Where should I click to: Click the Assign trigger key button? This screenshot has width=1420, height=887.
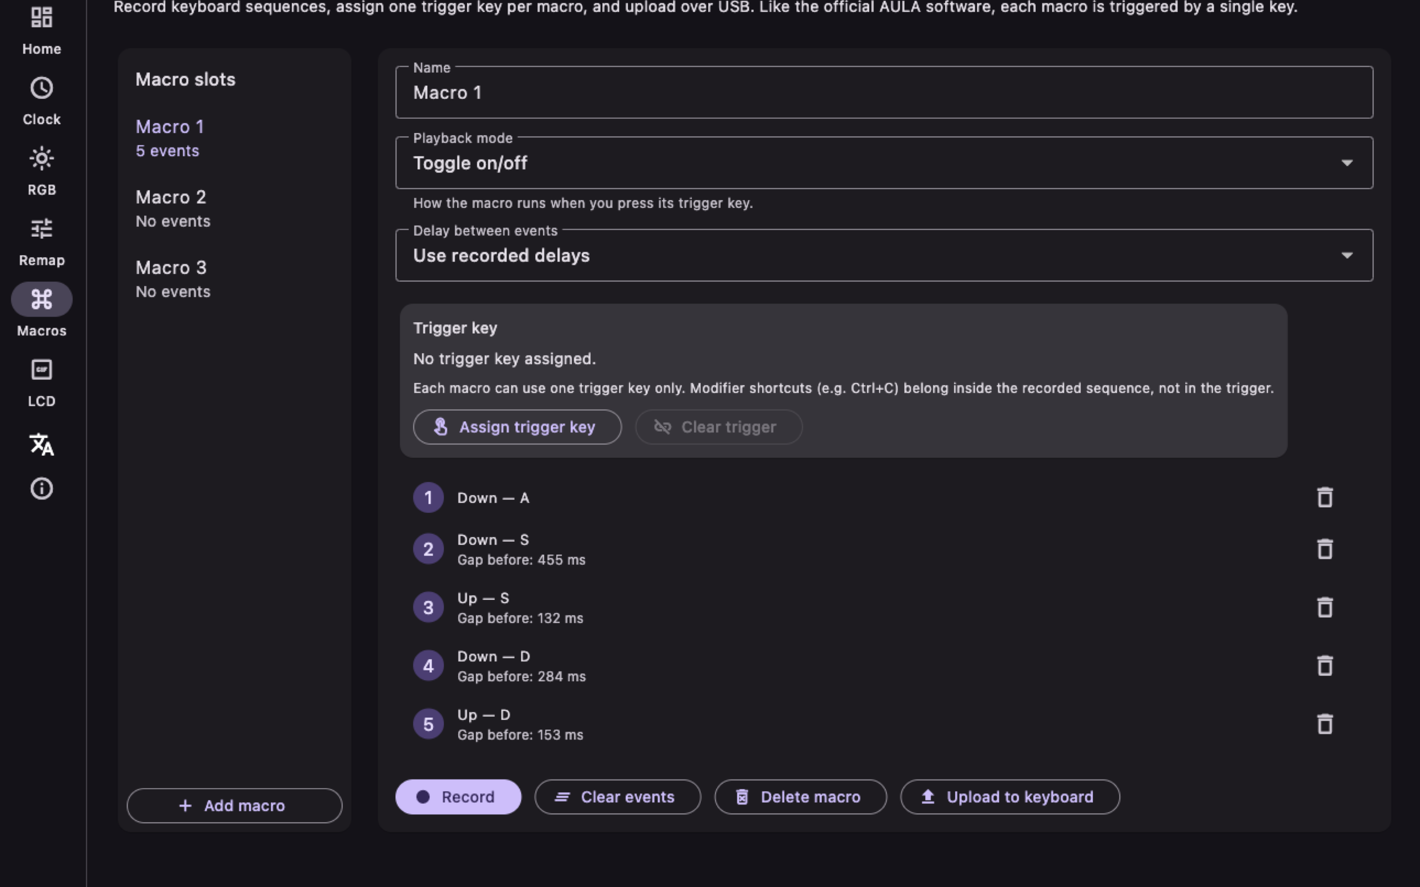pos(517,427)
